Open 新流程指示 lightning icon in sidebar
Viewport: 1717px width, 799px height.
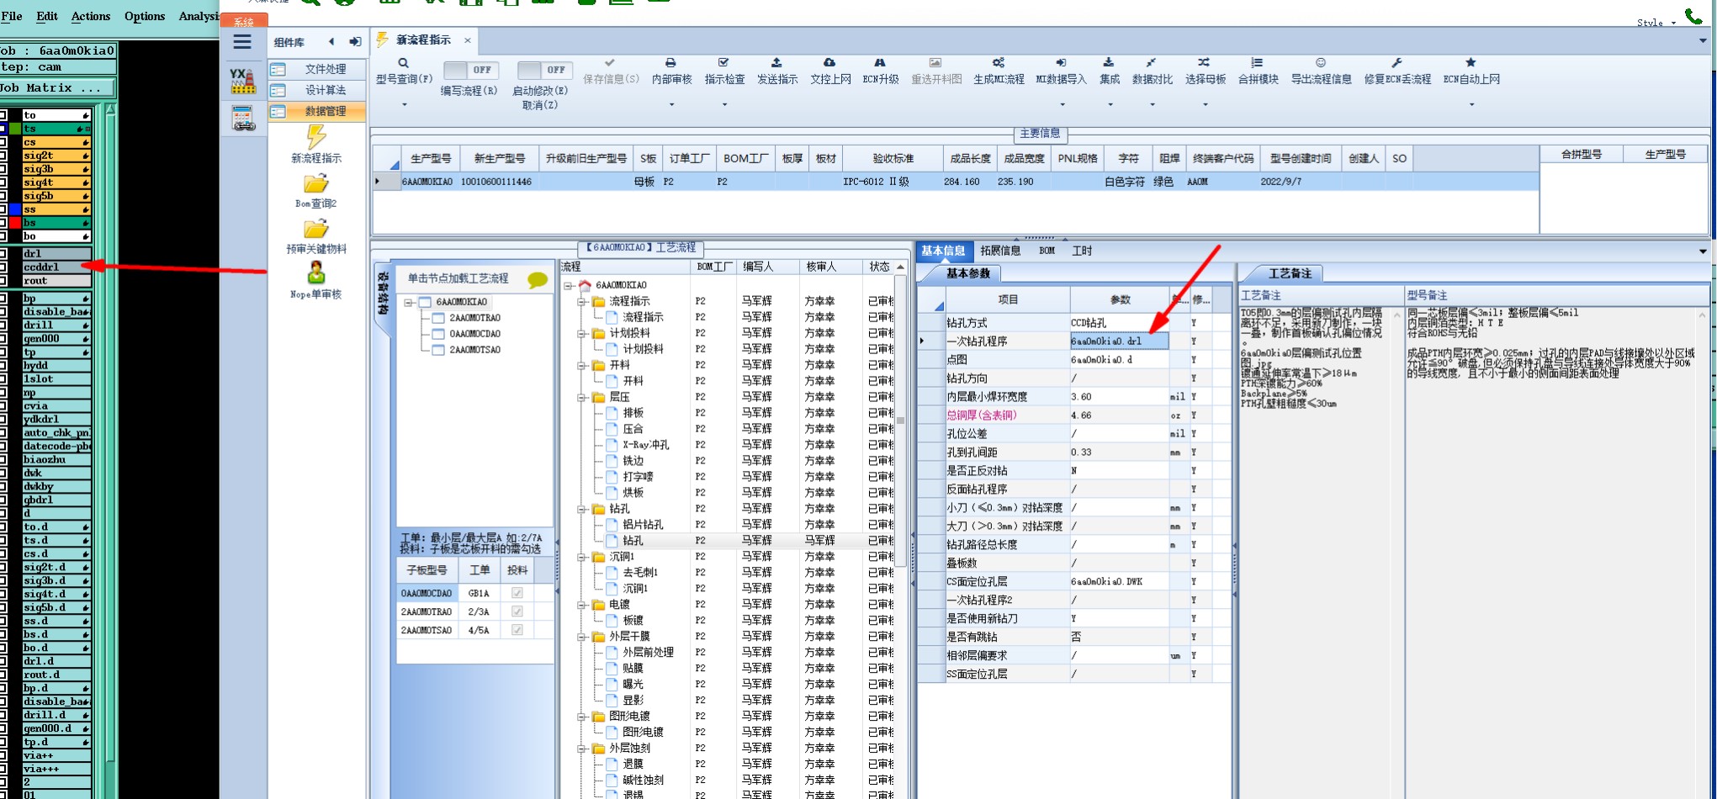[x=316, y=136]
